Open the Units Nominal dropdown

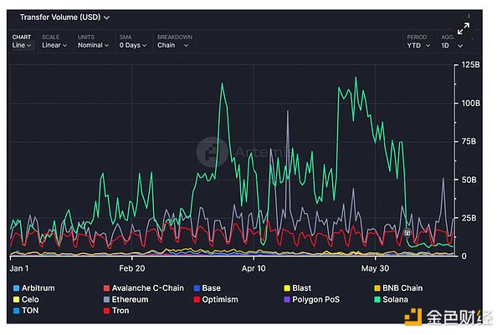(91, 45)
